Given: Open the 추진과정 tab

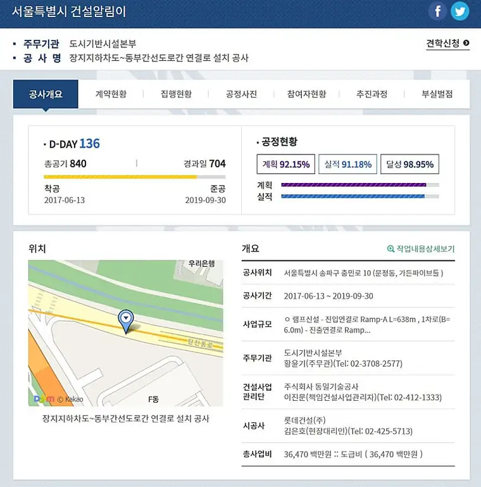Looking at the screenshot, I should point(372,94).
